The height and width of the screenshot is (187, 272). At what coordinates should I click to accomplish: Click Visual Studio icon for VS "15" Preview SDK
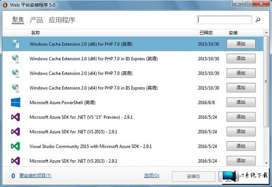[x=15, y=117]
